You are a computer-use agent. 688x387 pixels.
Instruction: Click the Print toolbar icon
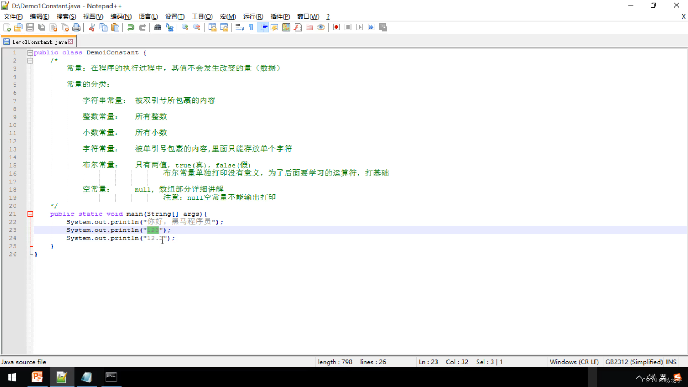tap(76, 27)
